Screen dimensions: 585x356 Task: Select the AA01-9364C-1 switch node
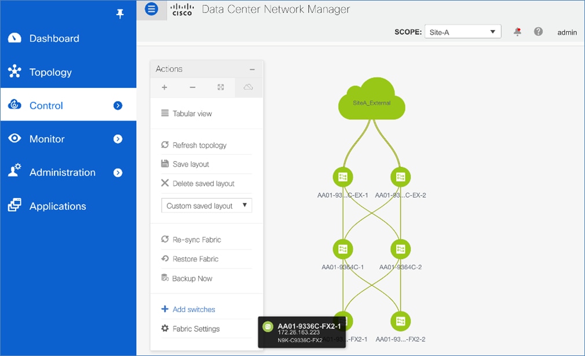[x=342, y=249]
